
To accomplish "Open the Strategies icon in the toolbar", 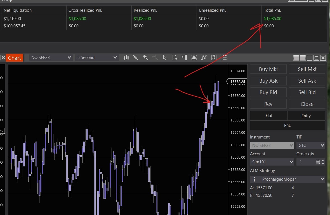I will [x=214, y=58].
